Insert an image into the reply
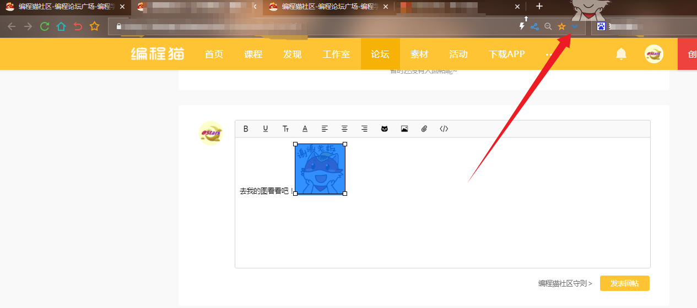697x308 pixels. click(x=404, y=129)
